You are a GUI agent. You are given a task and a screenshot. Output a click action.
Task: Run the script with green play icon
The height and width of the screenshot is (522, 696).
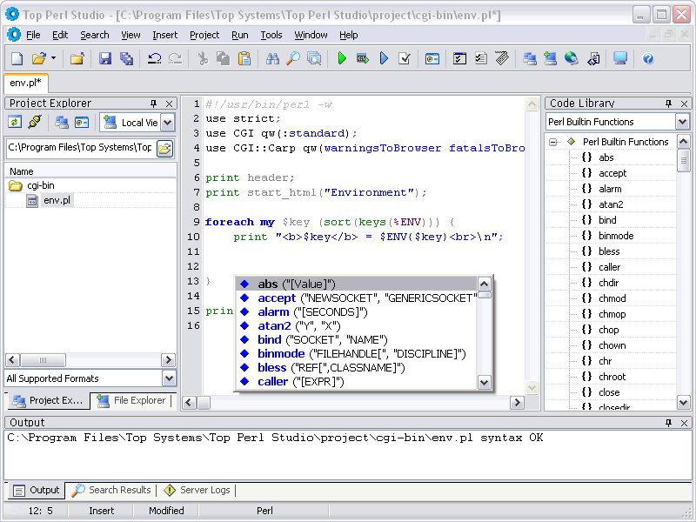click(x=342, y=58)
